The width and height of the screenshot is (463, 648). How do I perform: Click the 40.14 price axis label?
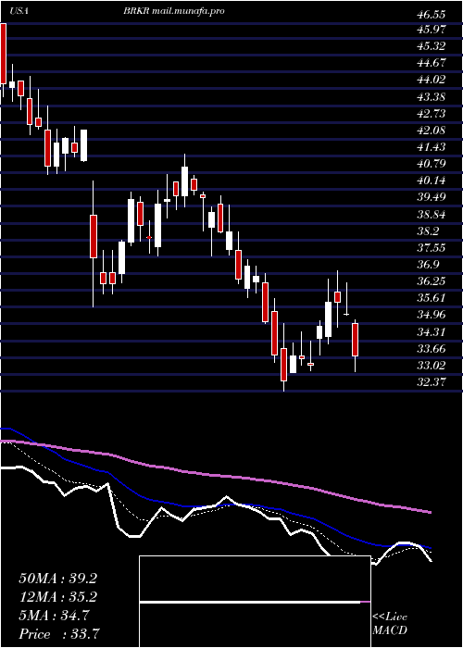point(431,181)
